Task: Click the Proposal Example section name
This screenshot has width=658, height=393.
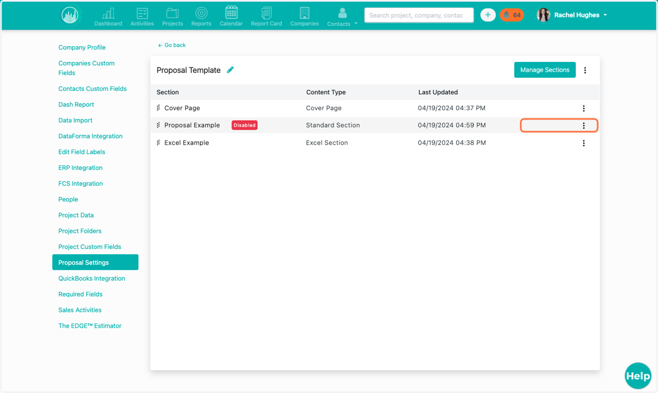Action: click(x=192, y=125)
